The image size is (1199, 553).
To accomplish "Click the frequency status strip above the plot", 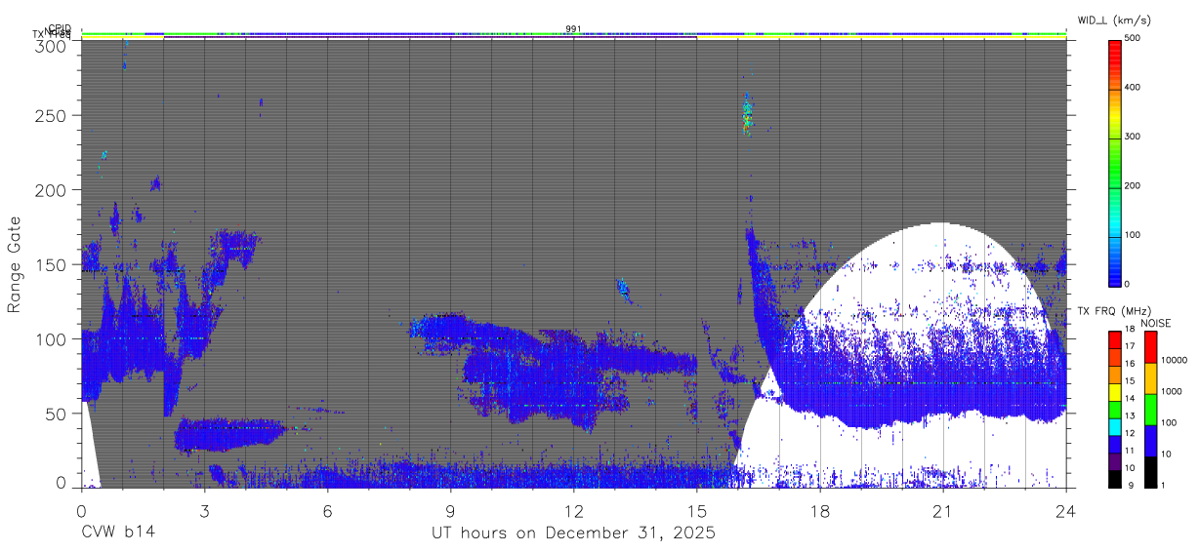I will (573, 34).
